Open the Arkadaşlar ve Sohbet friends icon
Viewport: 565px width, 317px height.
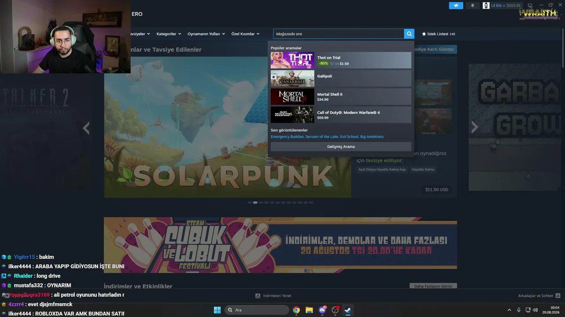coord(558,296)
